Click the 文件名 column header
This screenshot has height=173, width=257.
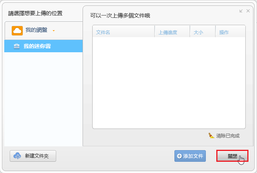(x=124, y=32)
